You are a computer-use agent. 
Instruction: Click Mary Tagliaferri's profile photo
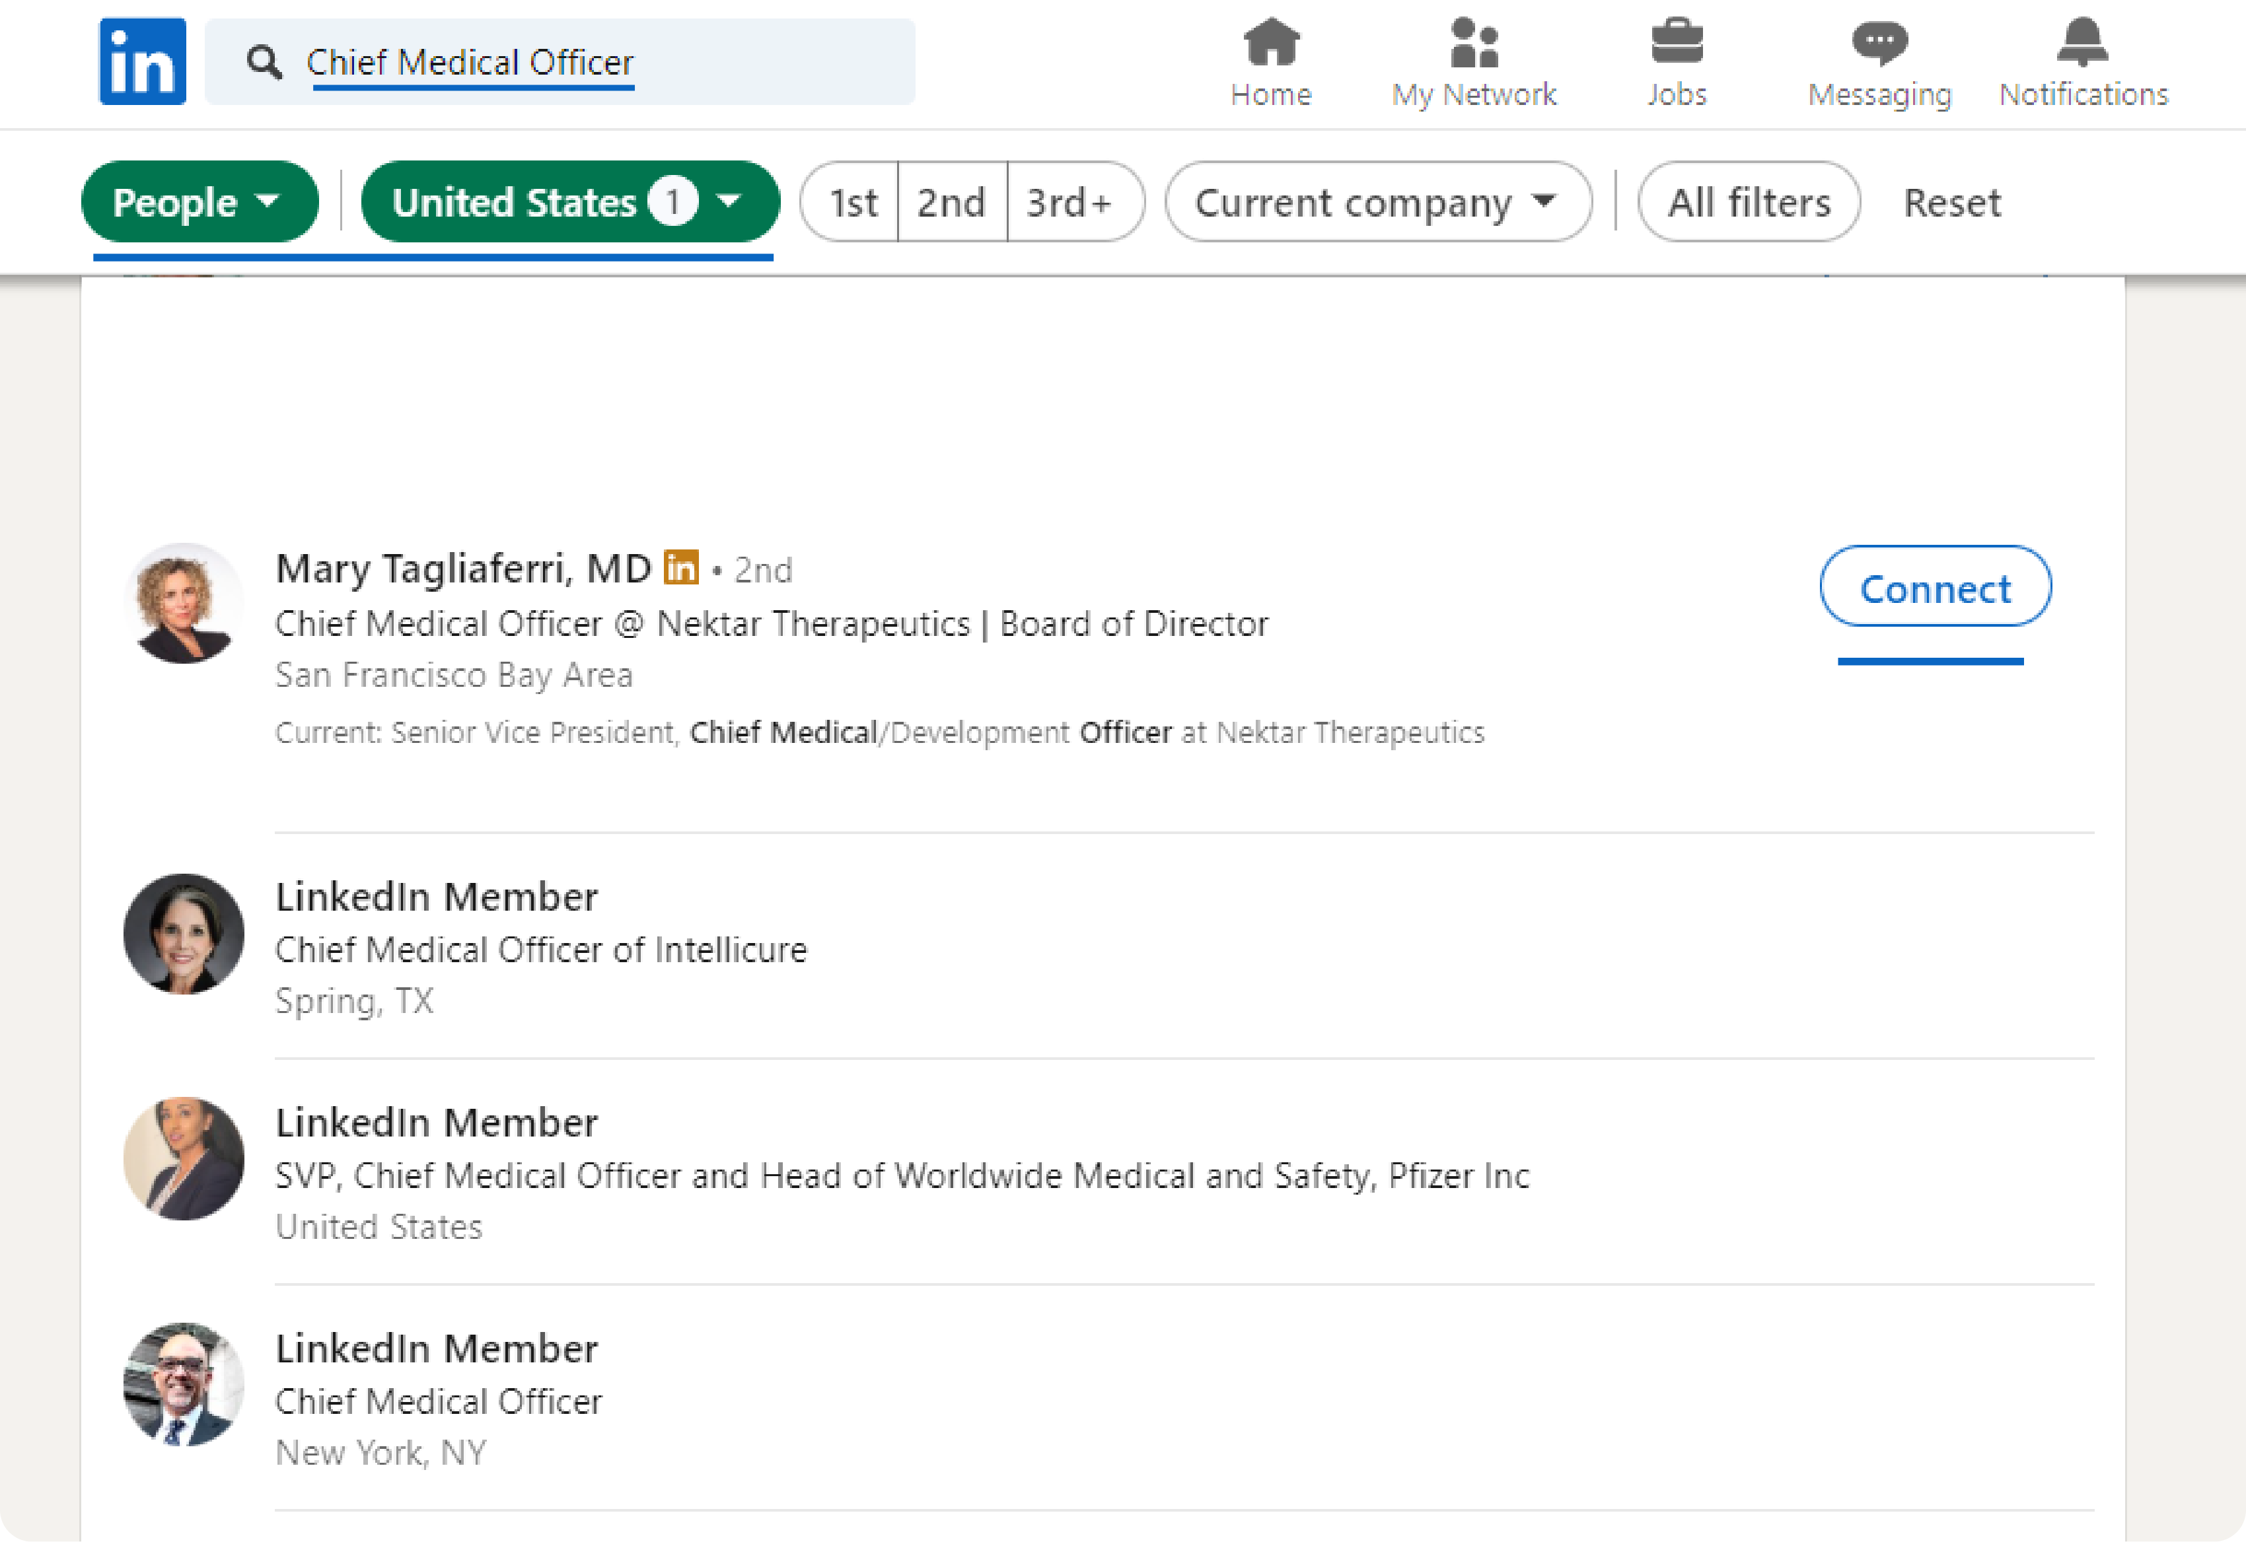pyautogui.click(x=184, y=603)
